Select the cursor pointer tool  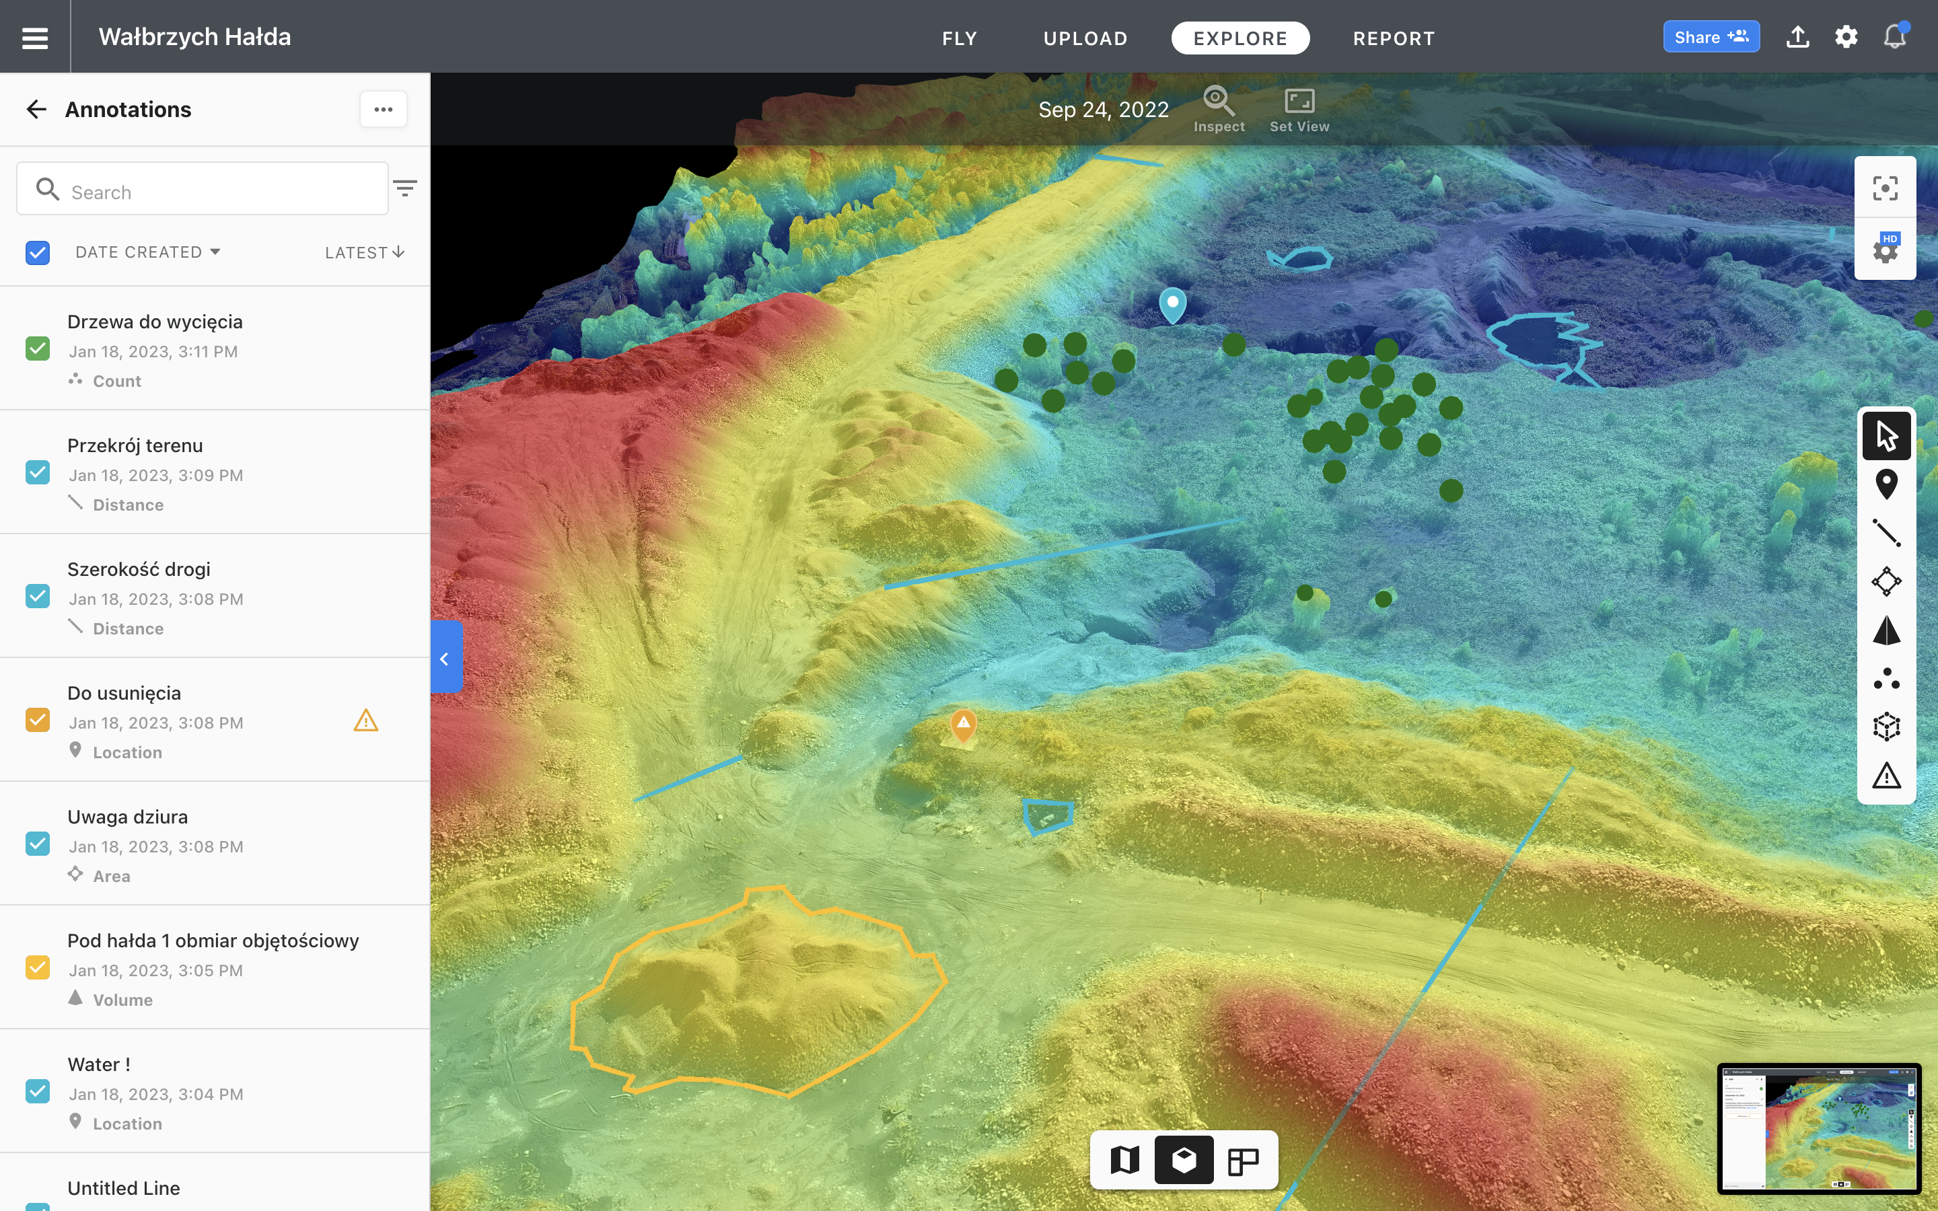click(x=1886, y=436)
